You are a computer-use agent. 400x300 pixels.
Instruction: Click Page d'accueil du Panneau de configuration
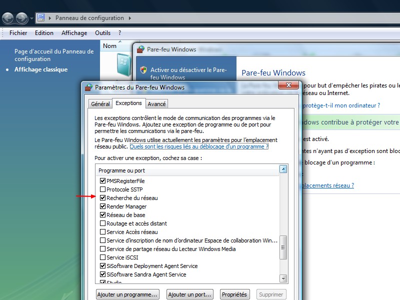tap(54, 55)
